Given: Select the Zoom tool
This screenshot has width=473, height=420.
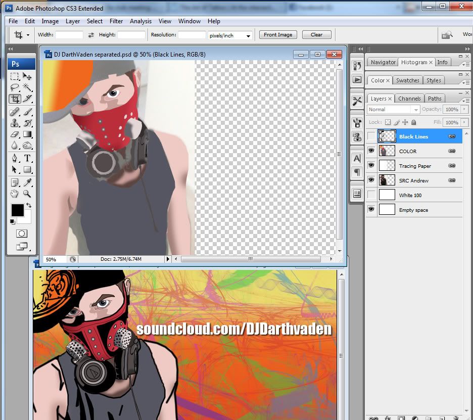Looking at the screenshot, I should point(27,194).
